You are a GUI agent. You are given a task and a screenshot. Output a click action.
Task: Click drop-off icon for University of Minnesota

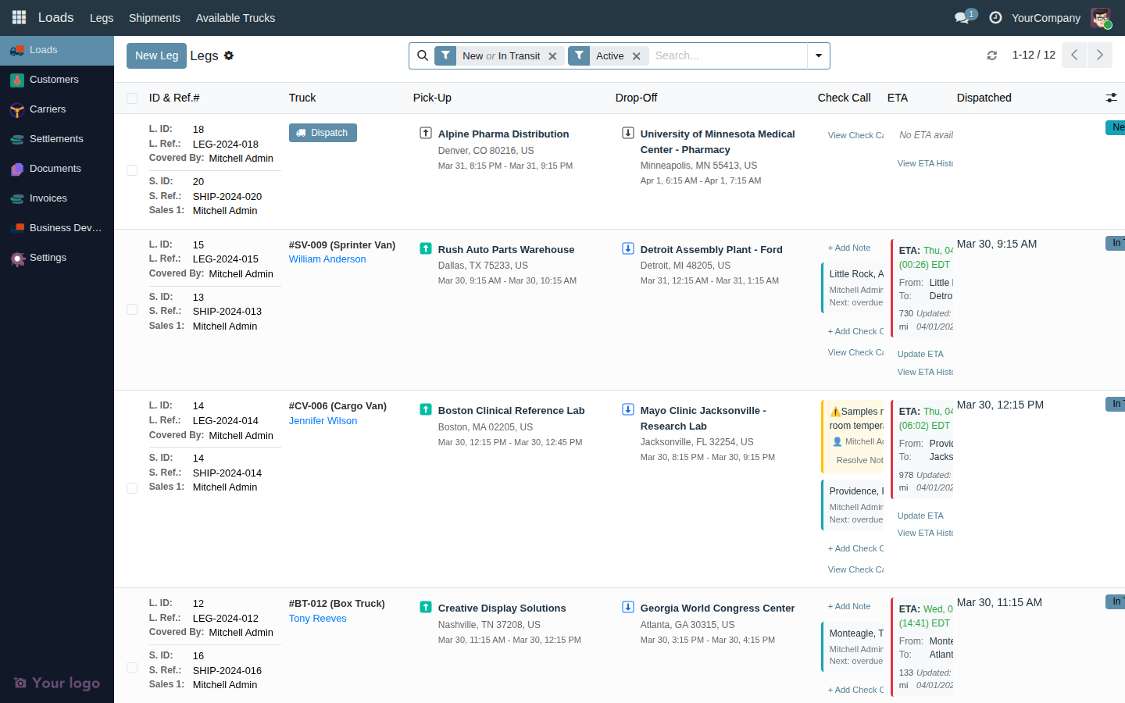point(628,133)
